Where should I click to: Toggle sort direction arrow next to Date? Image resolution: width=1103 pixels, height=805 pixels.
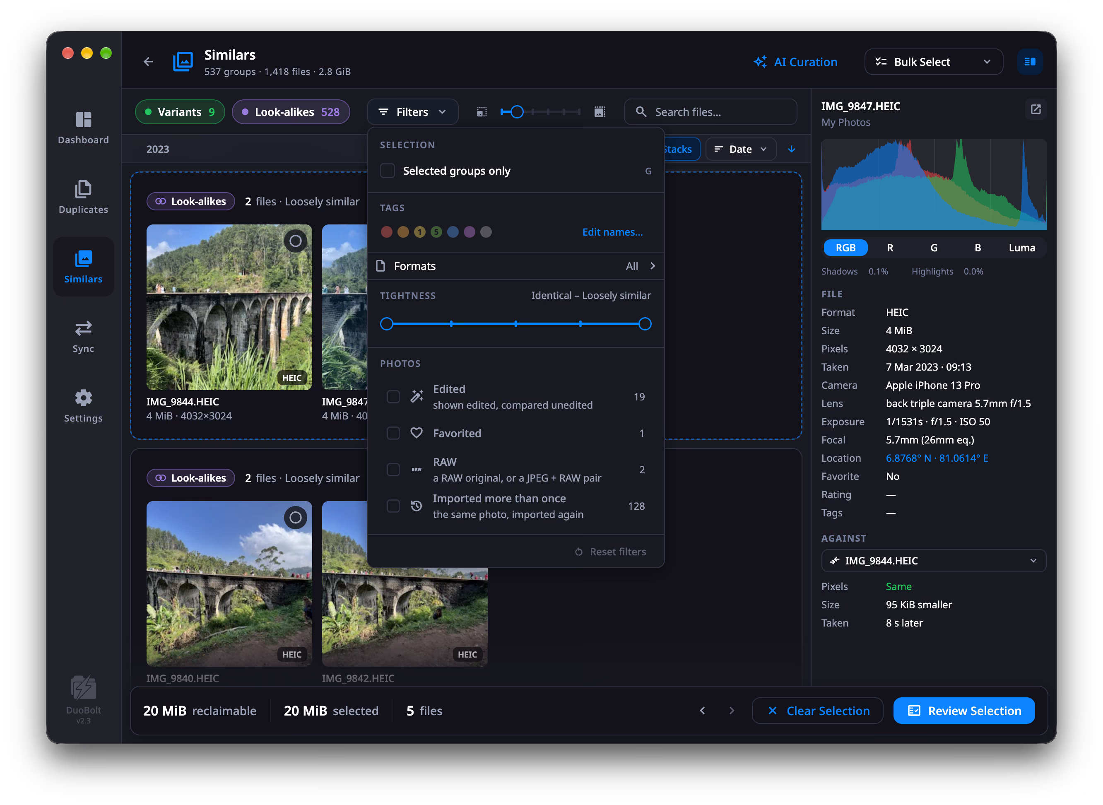pyautogui.click(x=792, y=149)
